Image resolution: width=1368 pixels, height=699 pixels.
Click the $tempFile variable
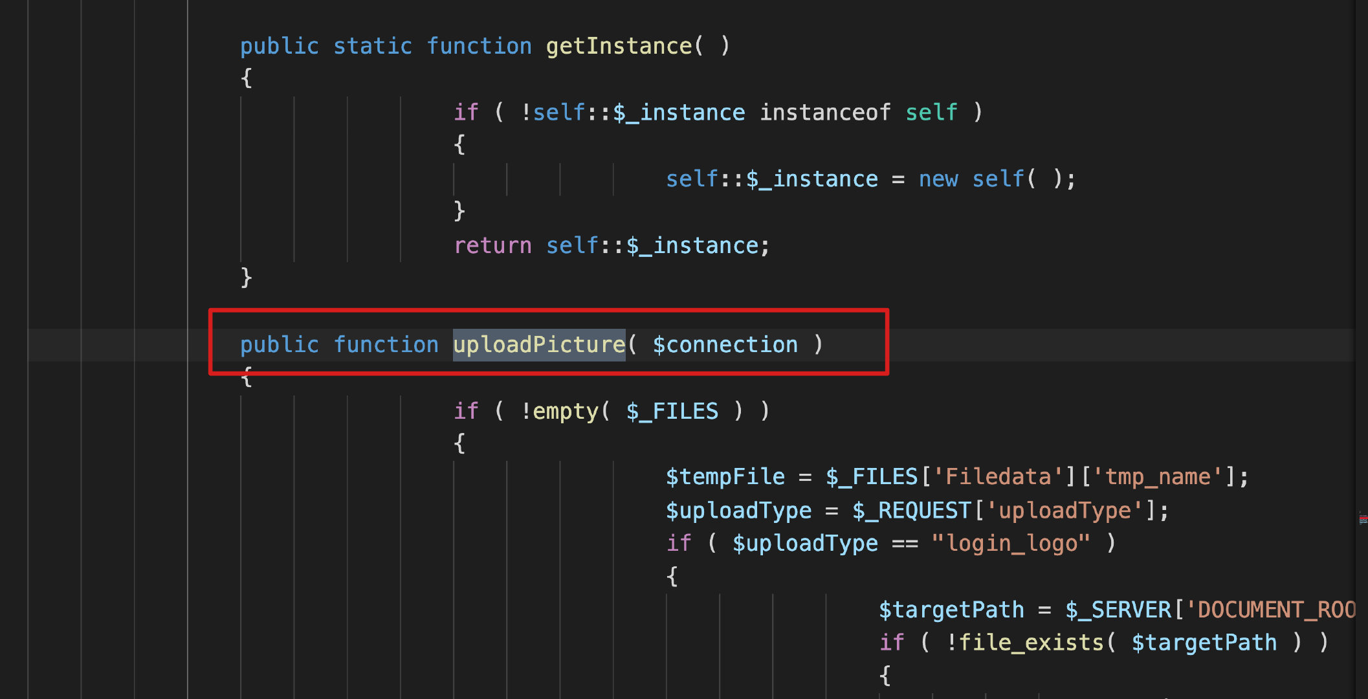tap(725, 478)
